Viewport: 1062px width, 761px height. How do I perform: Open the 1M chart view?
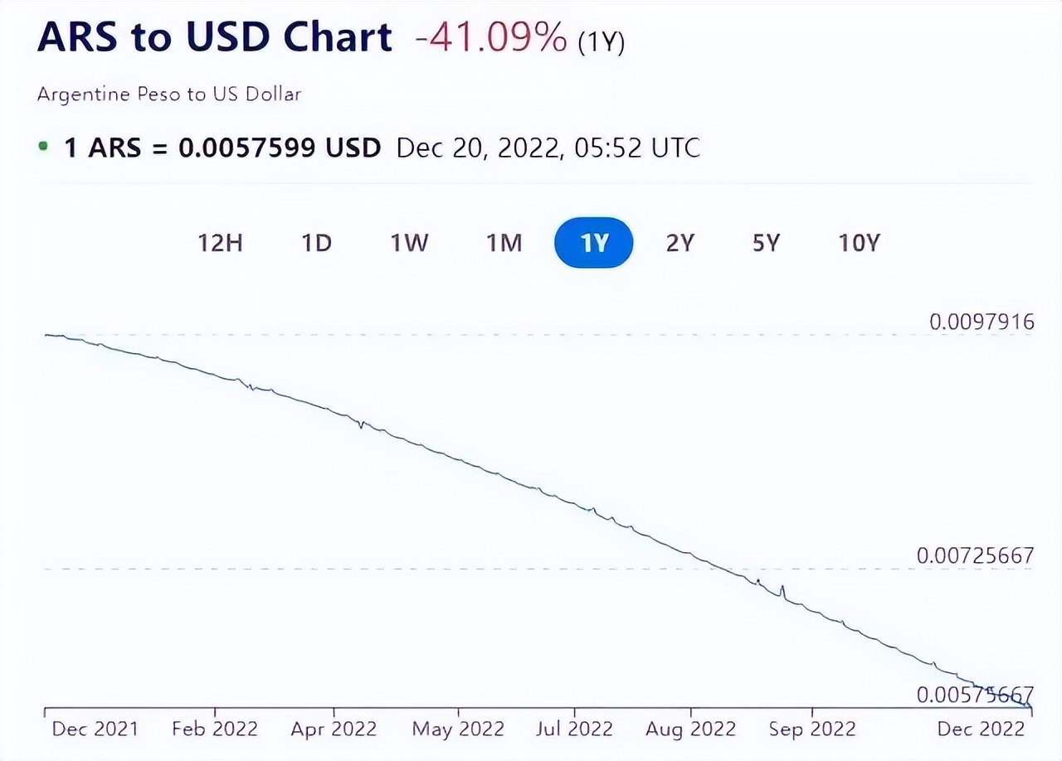click(x=503, y=243)
